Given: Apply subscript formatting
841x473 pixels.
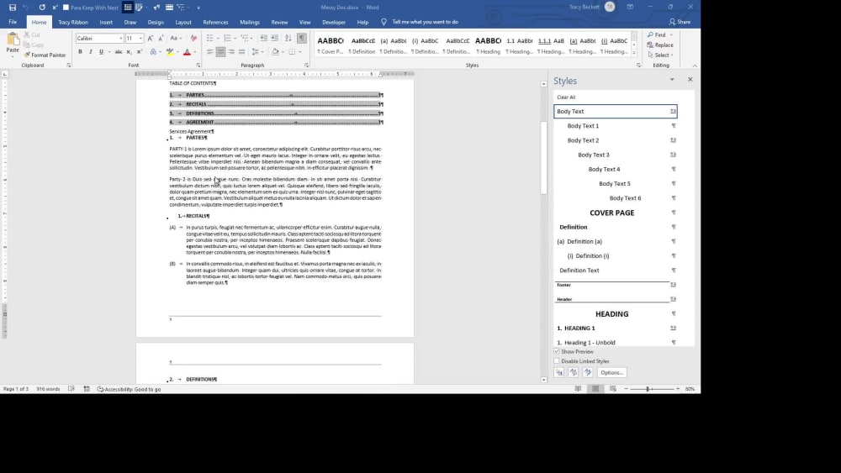Looking at the screenshot, I should click(129, 52).
